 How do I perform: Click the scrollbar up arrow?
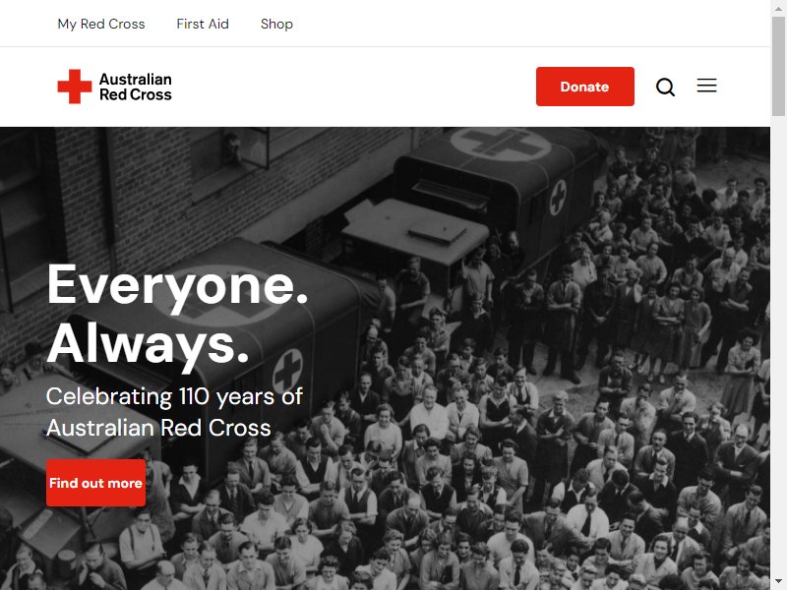tap(778, 8)
